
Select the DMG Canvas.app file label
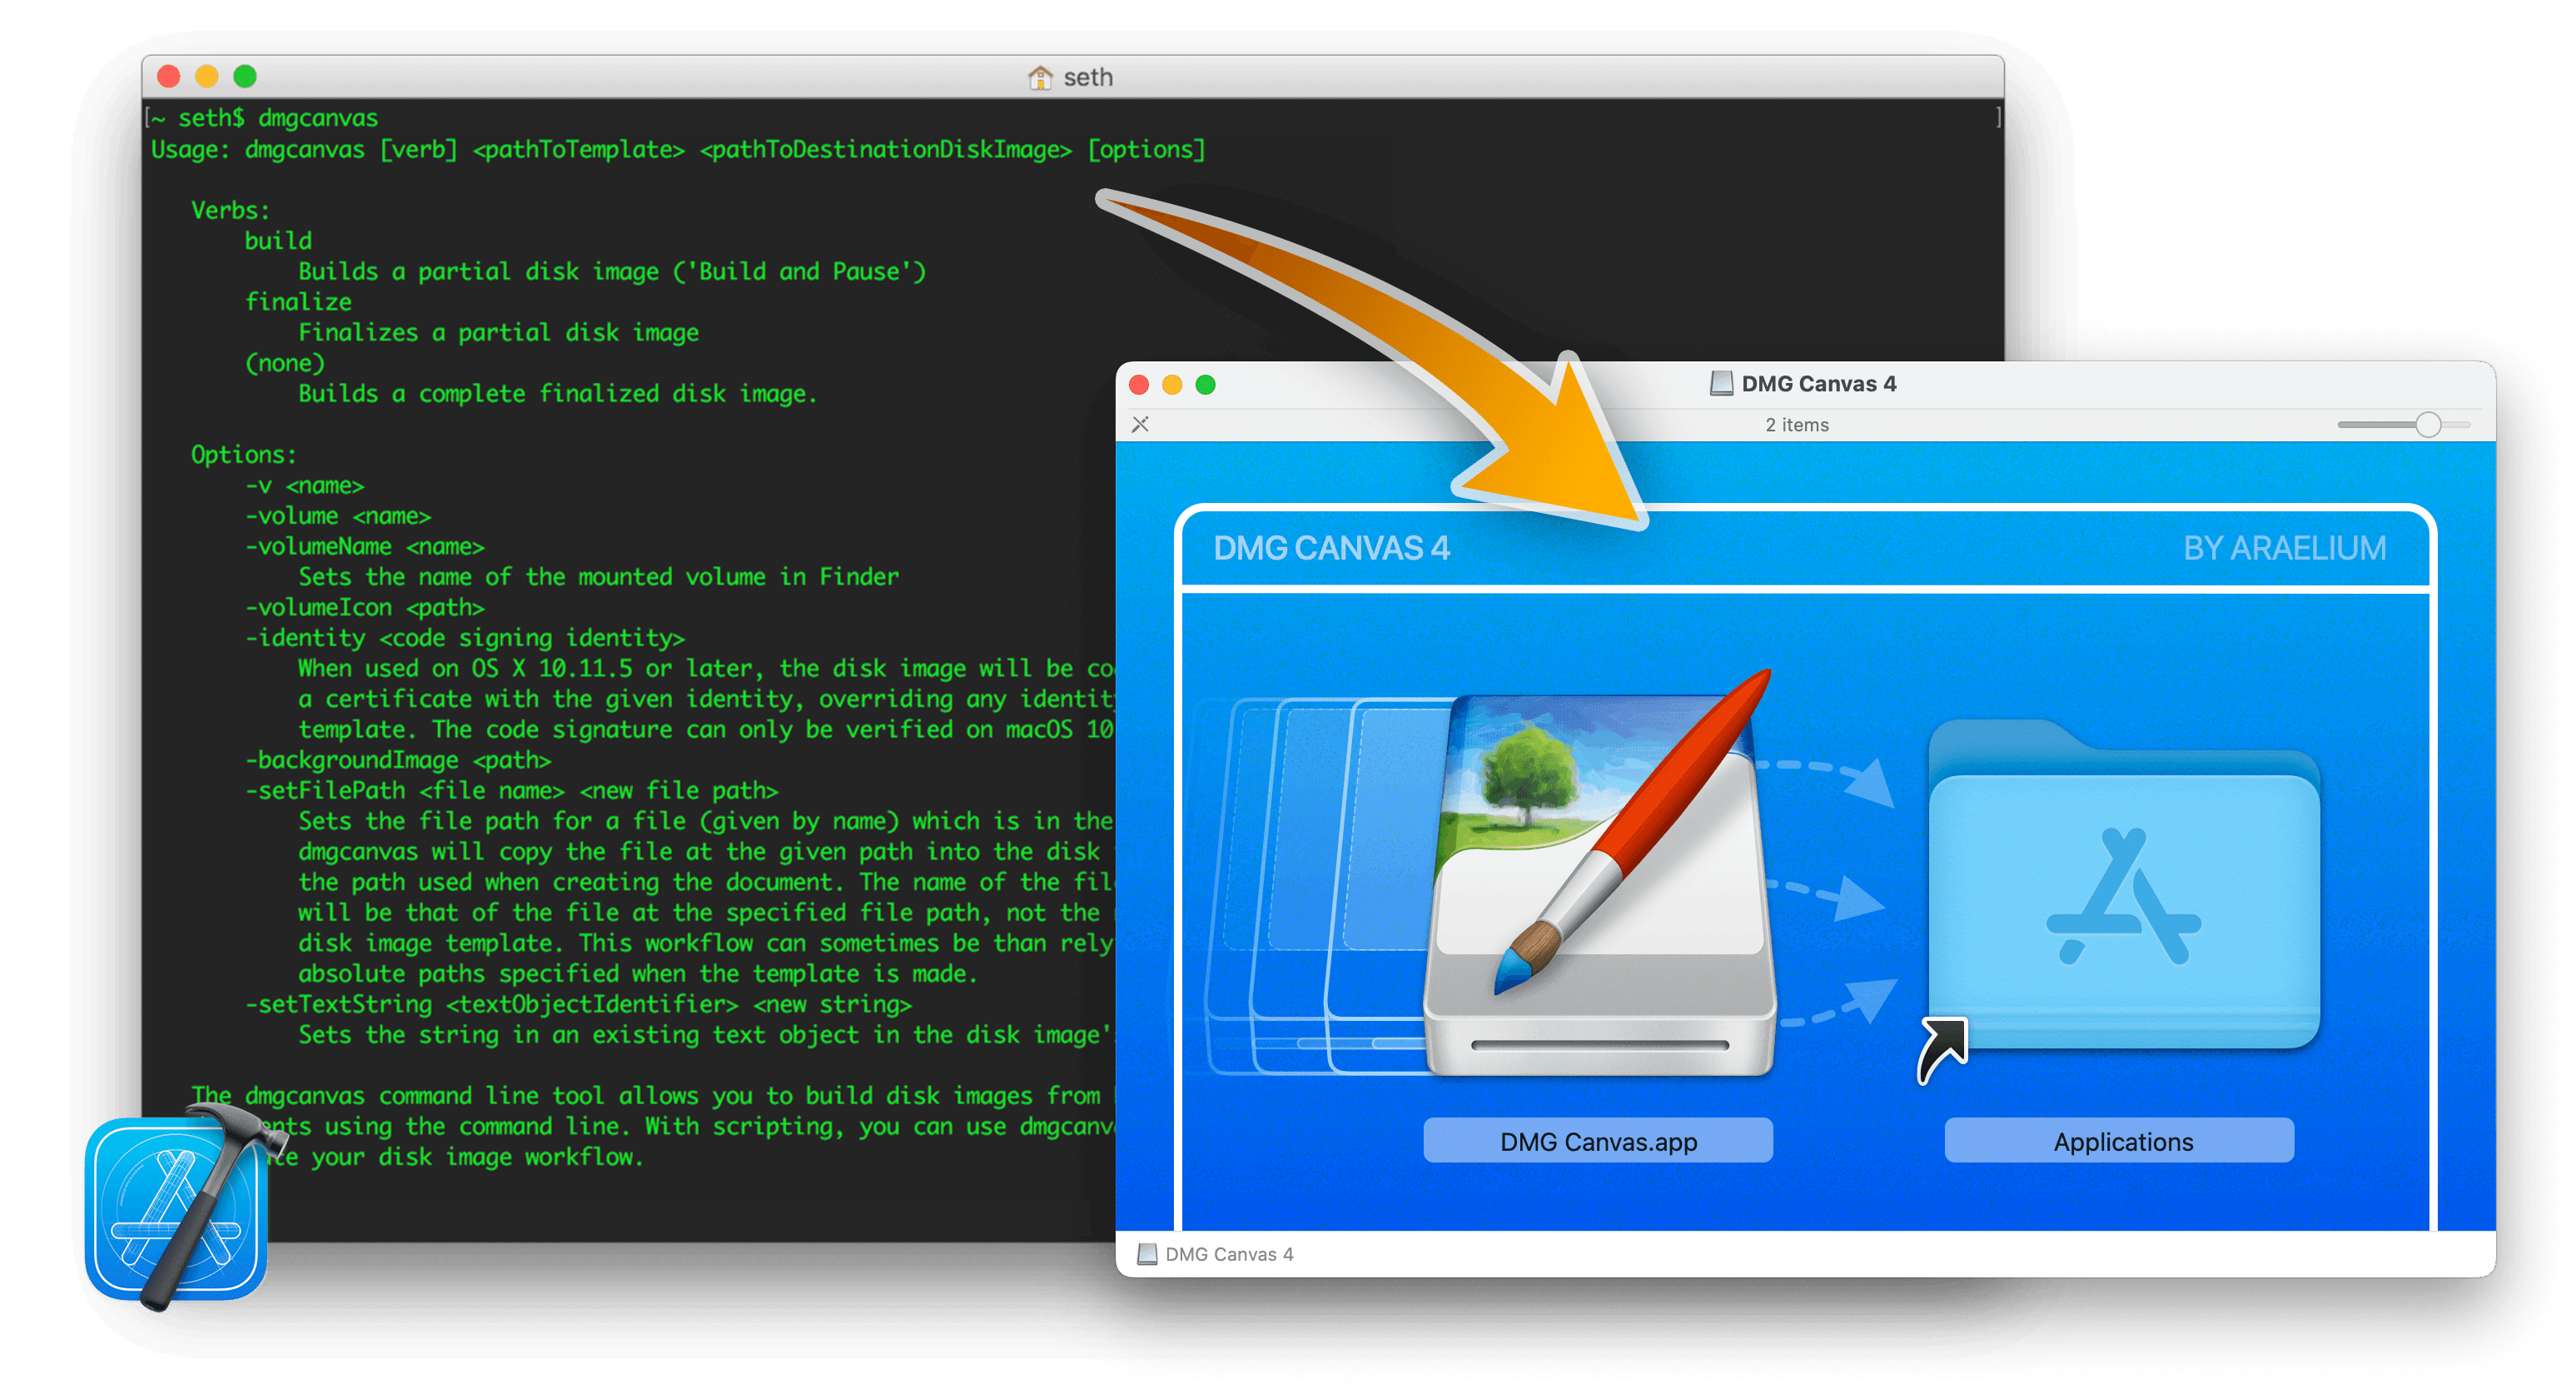1598,1141
